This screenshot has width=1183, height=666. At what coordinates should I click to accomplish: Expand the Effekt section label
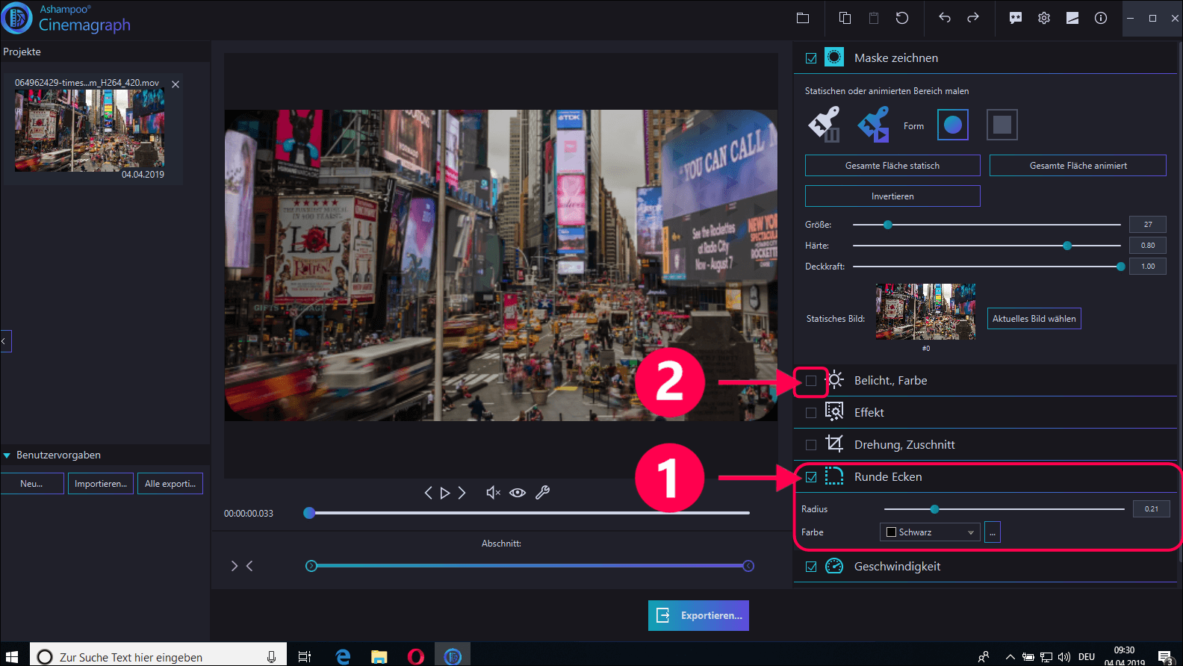click(869, 412)
